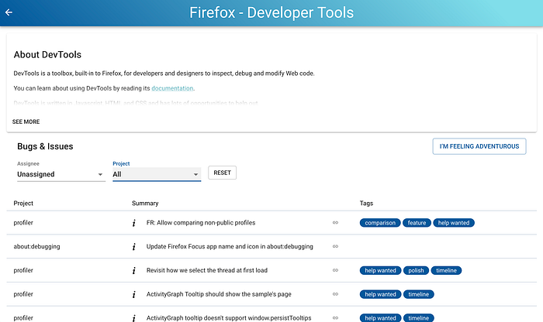Click profiler cell in first load row
543x322 pixels.
23,270
